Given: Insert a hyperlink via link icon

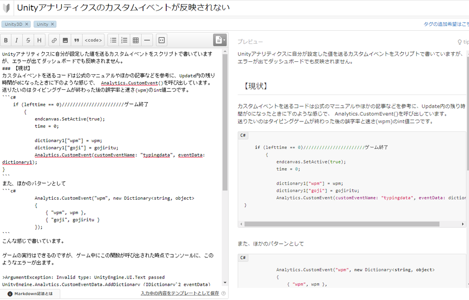Looking at the screenshot, I should [54, 40].
